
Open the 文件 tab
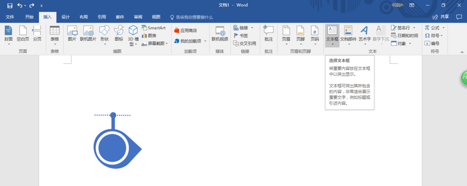pos(10,17)
